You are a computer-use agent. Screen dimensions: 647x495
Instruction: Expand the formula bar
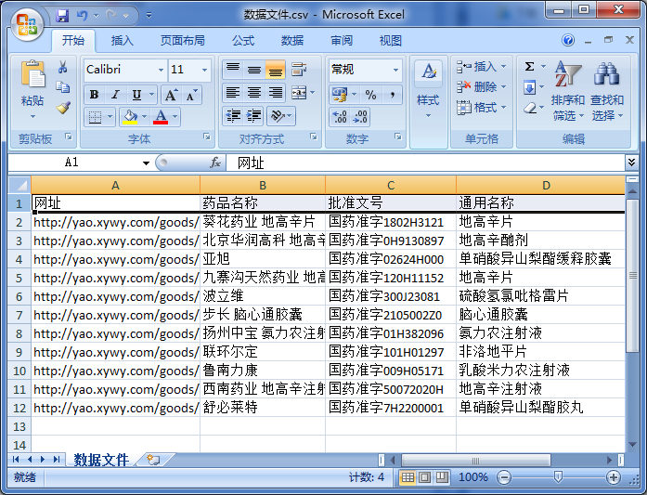(631, 163)
